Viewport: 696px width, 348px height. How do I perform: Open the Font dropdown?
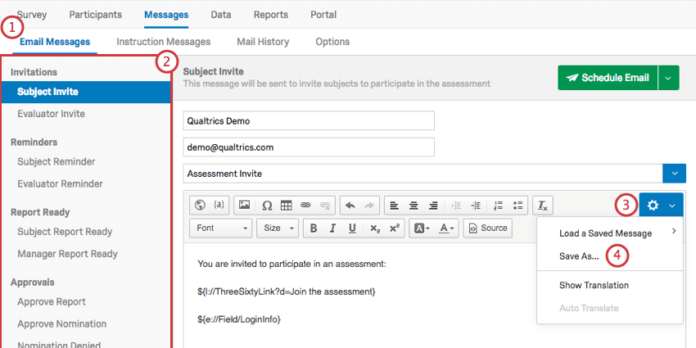[221, 228]
